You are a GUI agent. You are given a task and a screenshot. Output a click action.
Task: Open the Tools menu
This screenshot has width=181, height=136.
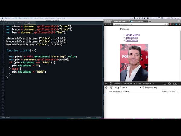(46, 18)
